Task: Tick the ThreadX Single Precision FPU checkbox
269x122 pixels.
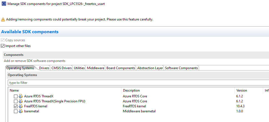Action: pos(16,101)
